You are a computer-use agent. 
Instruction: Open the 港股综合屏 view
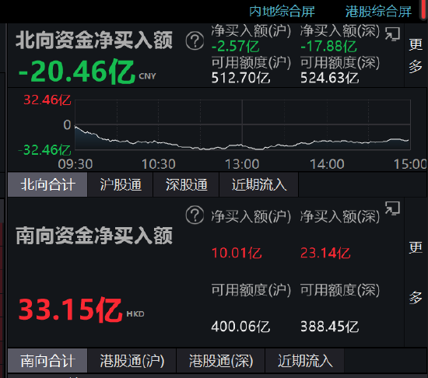[378, 12]
